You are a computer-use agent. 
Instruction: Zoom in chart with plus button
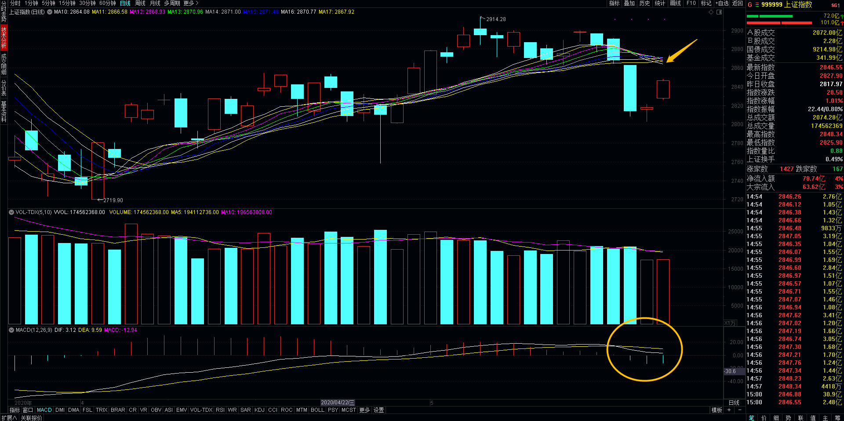point(729,410)
